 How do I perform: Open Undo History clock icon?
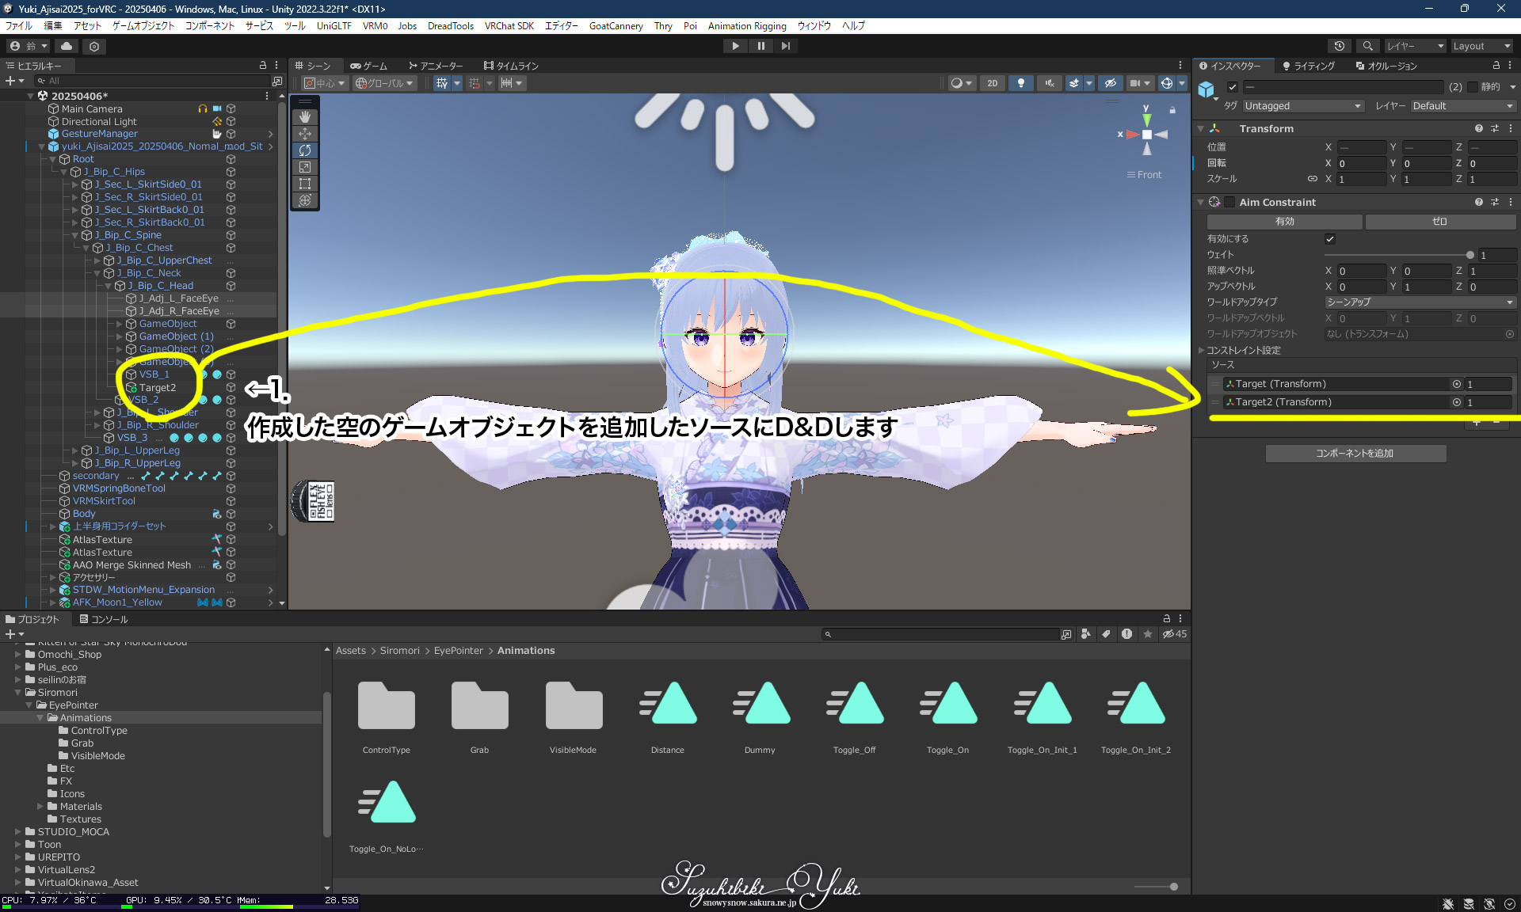pos(1340,46)
